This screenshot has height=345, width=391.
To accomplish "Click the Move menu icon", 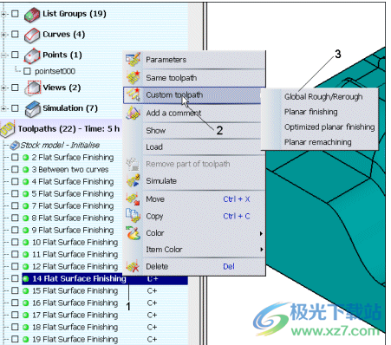I will (x=133, y=199).
